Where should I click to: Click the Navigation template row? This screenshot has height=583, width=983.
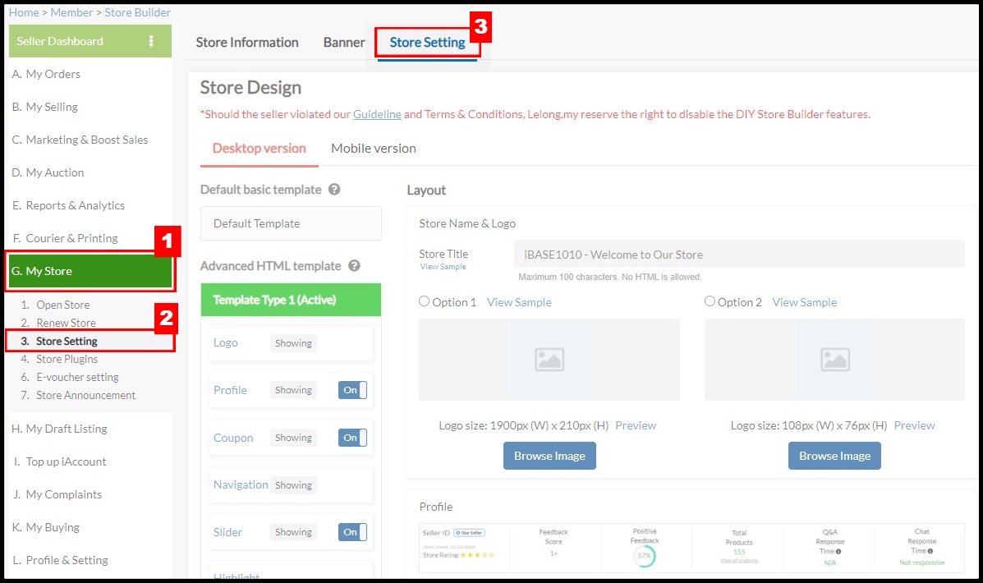[x=291, y=485]
